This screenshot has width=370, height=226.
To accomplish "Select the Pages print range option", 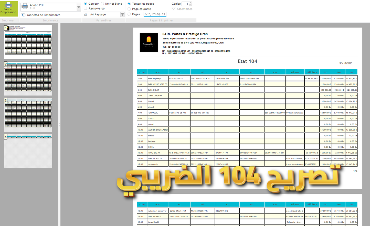I will coord(129,14).
